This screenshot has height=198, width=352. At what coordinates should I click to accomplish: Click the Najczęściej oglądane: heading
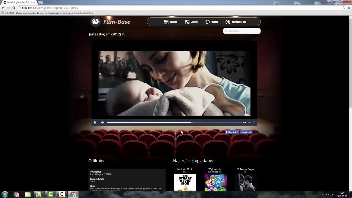(x=193, y=161)
